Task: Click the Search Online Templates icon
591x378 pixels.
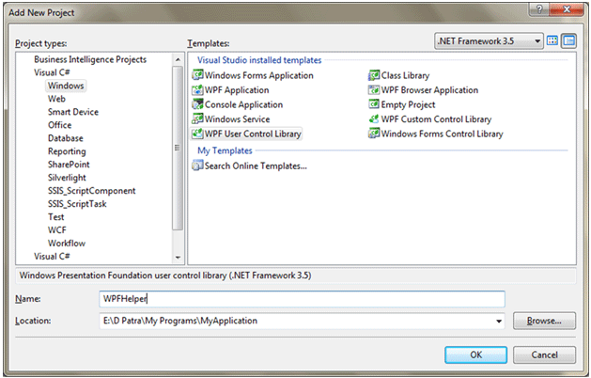Action: (x=197, y=165)
